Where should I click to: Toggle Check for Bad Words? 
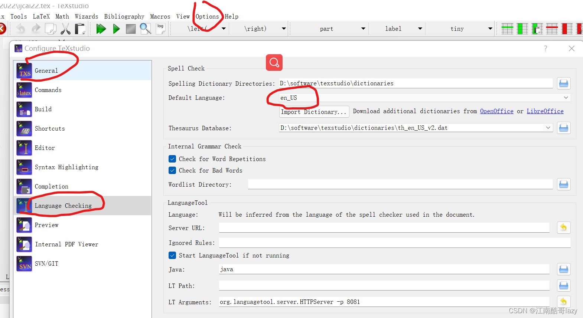pyautogui.click(x=172, y=170)
